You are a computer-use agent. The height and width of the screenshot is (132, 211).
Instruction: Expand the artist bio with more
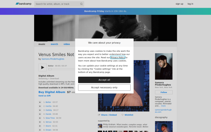(163, 106)
